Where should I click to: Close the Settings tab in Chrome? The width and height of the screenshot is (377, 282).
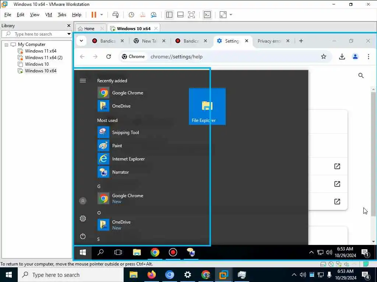tap(246, 41)
